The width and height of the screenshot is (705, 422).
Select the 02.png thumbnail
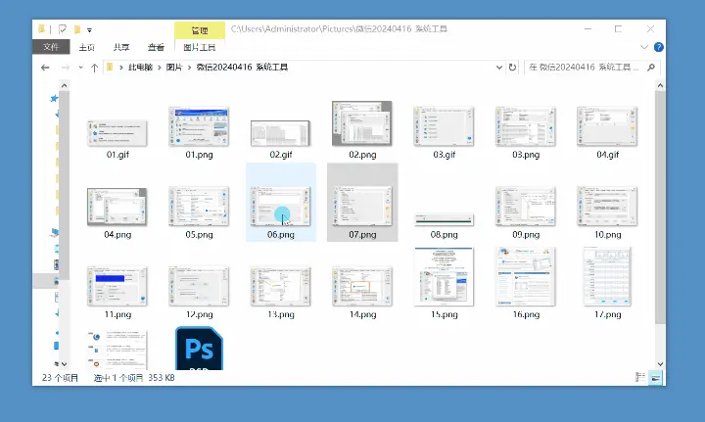tap(362, 123)
